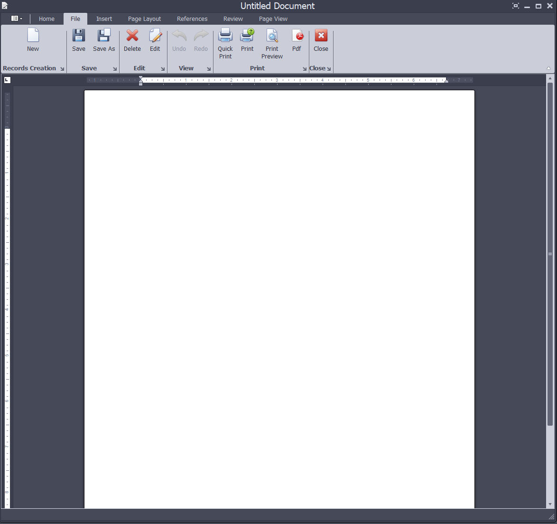
Task: Click the vertical scrollbar thumb
Action: click(550, 254)
